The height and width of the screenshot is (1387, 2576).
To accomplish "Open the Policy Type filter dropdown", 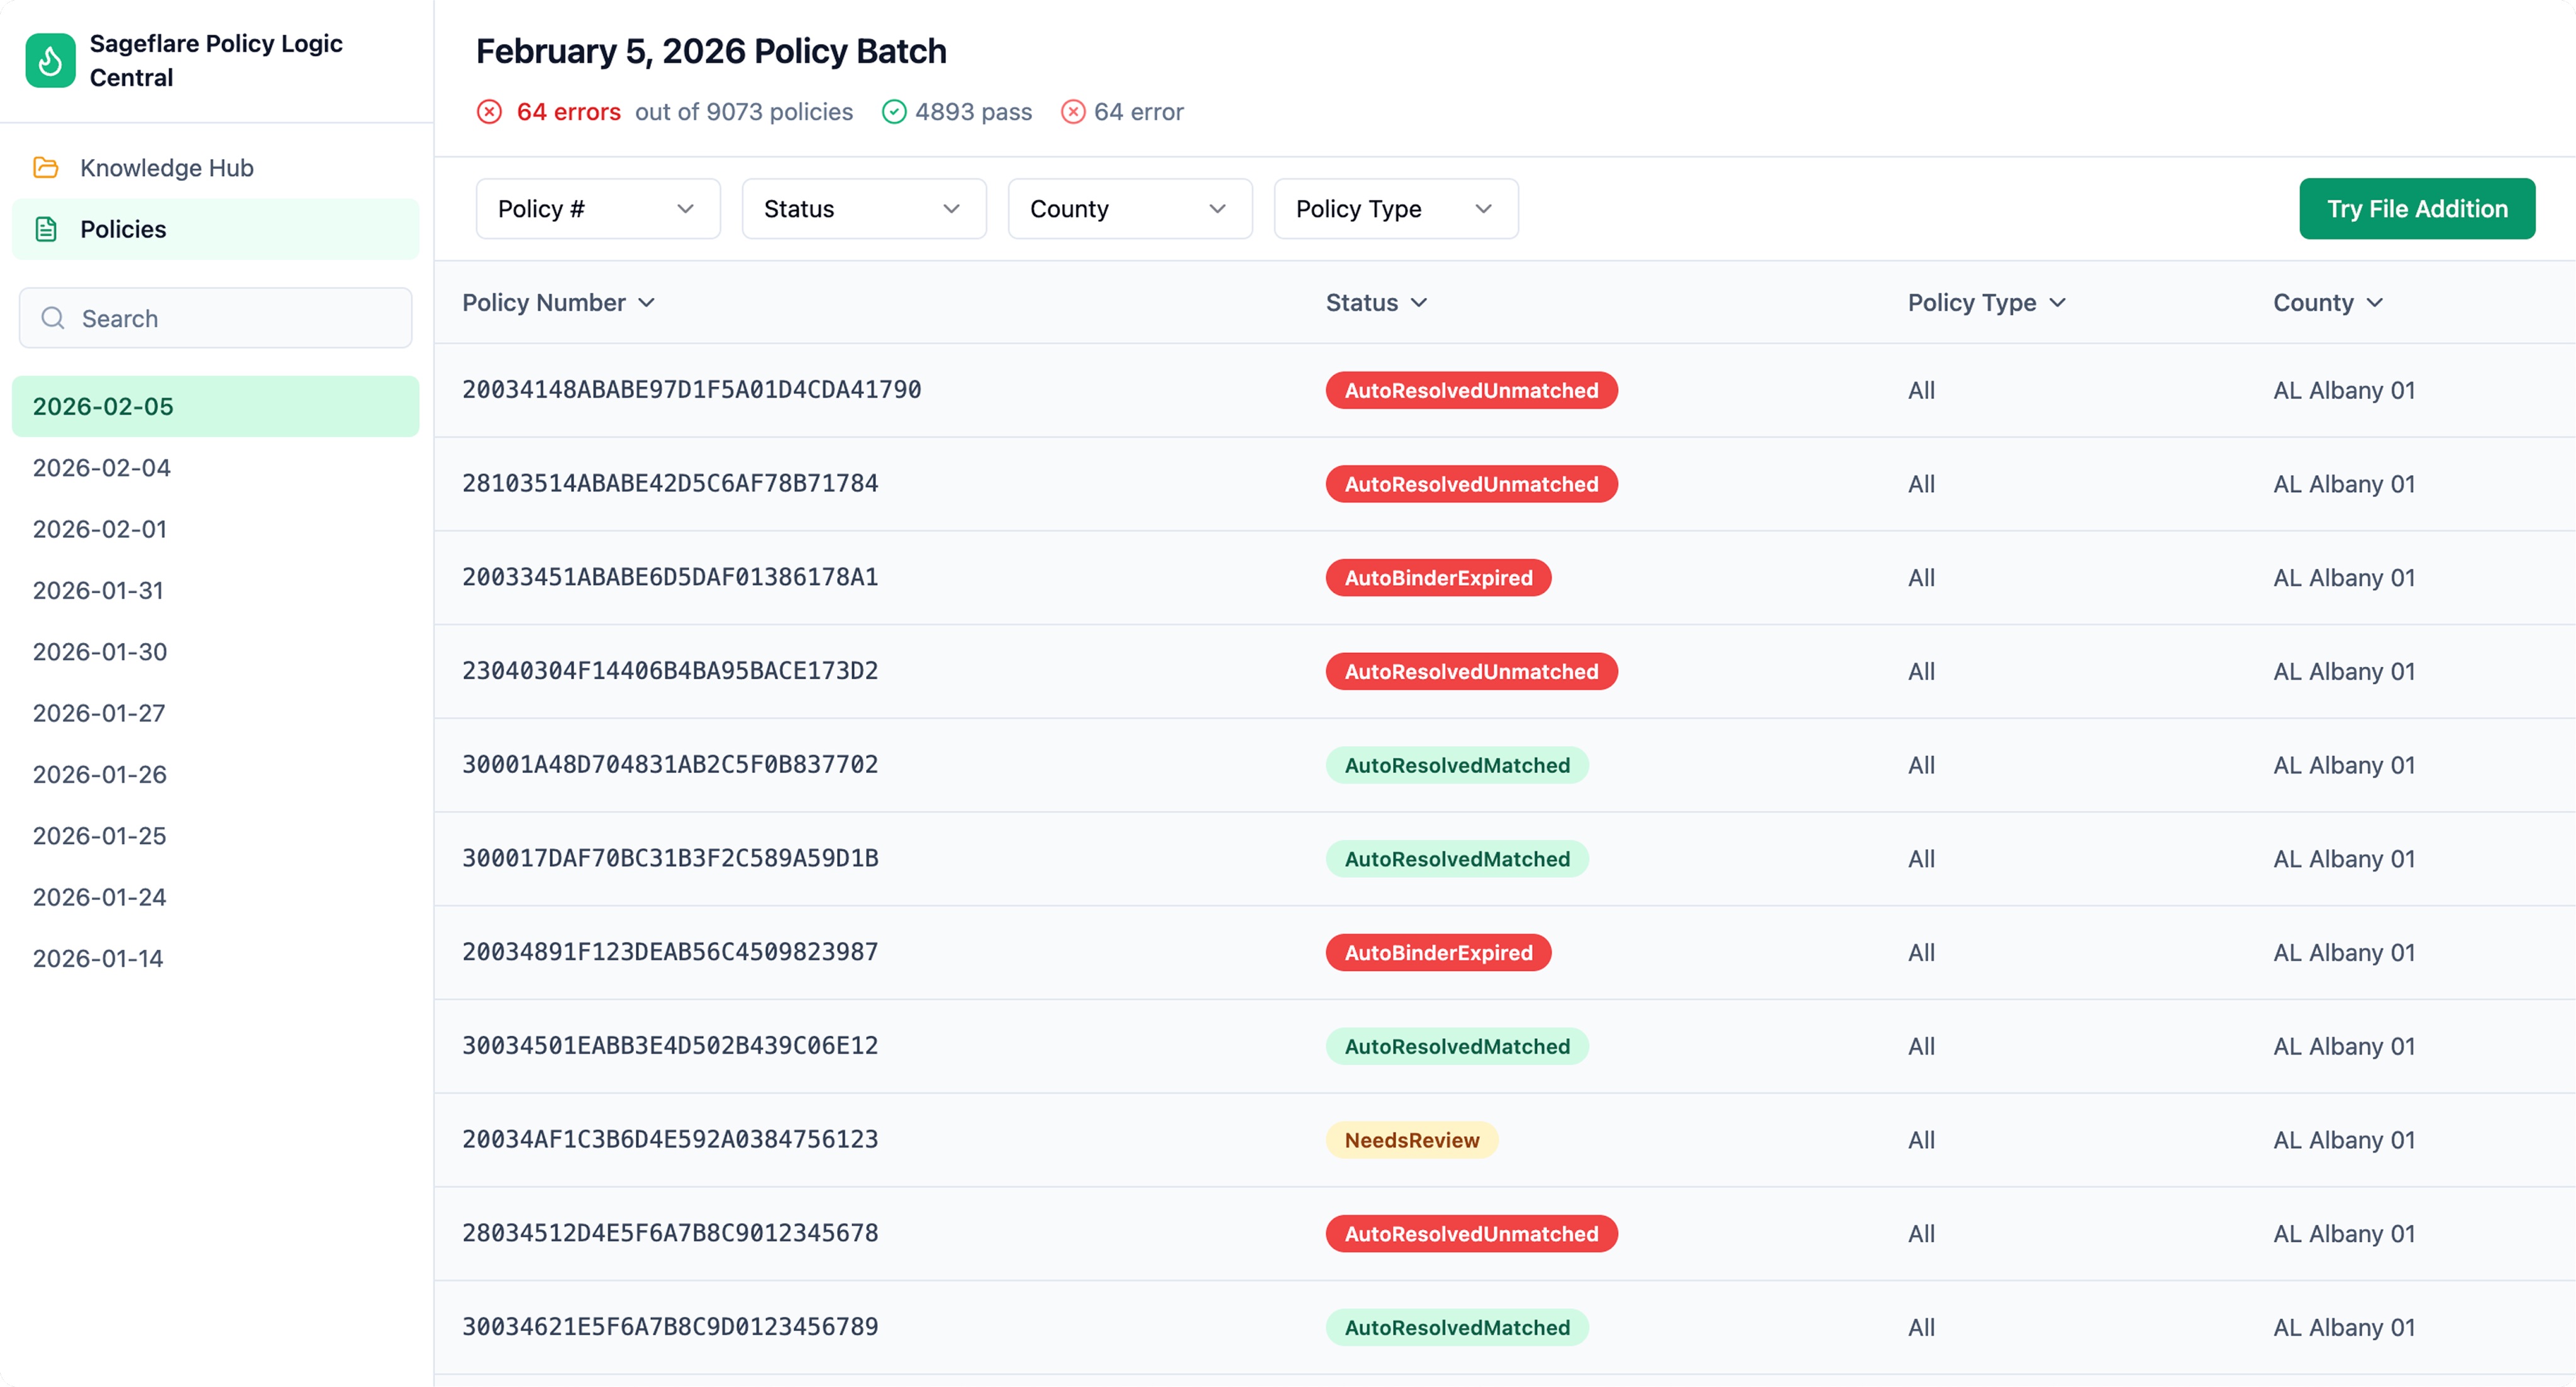I will point(1395,209).
